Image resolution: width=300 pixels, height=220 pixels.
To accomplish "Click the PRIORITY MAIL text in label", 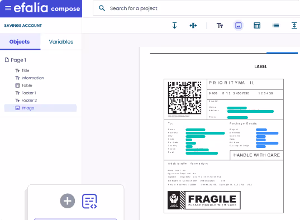I will click(x=232, y=83).
